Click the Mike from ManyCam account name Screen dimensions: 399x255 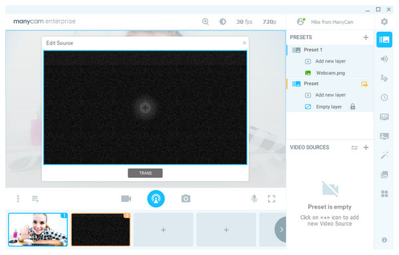(x=332, y=22)
